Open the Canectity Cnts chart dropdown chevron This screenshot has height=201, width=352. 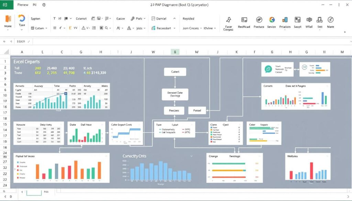[191, 156]
